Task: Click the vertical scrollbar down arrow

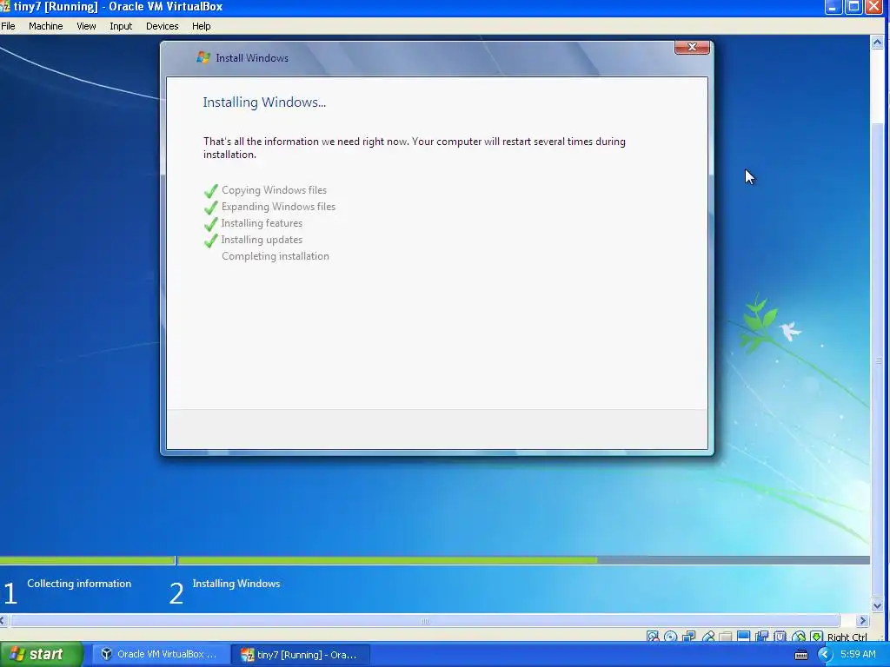Action: [x=877, y=605]
